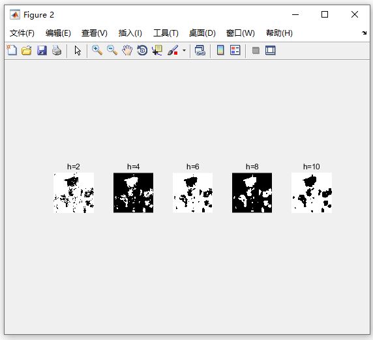This screenshot has width=373, height=340.
Task: Enable the Rotate 3D tool
Action: pos(142,50)
